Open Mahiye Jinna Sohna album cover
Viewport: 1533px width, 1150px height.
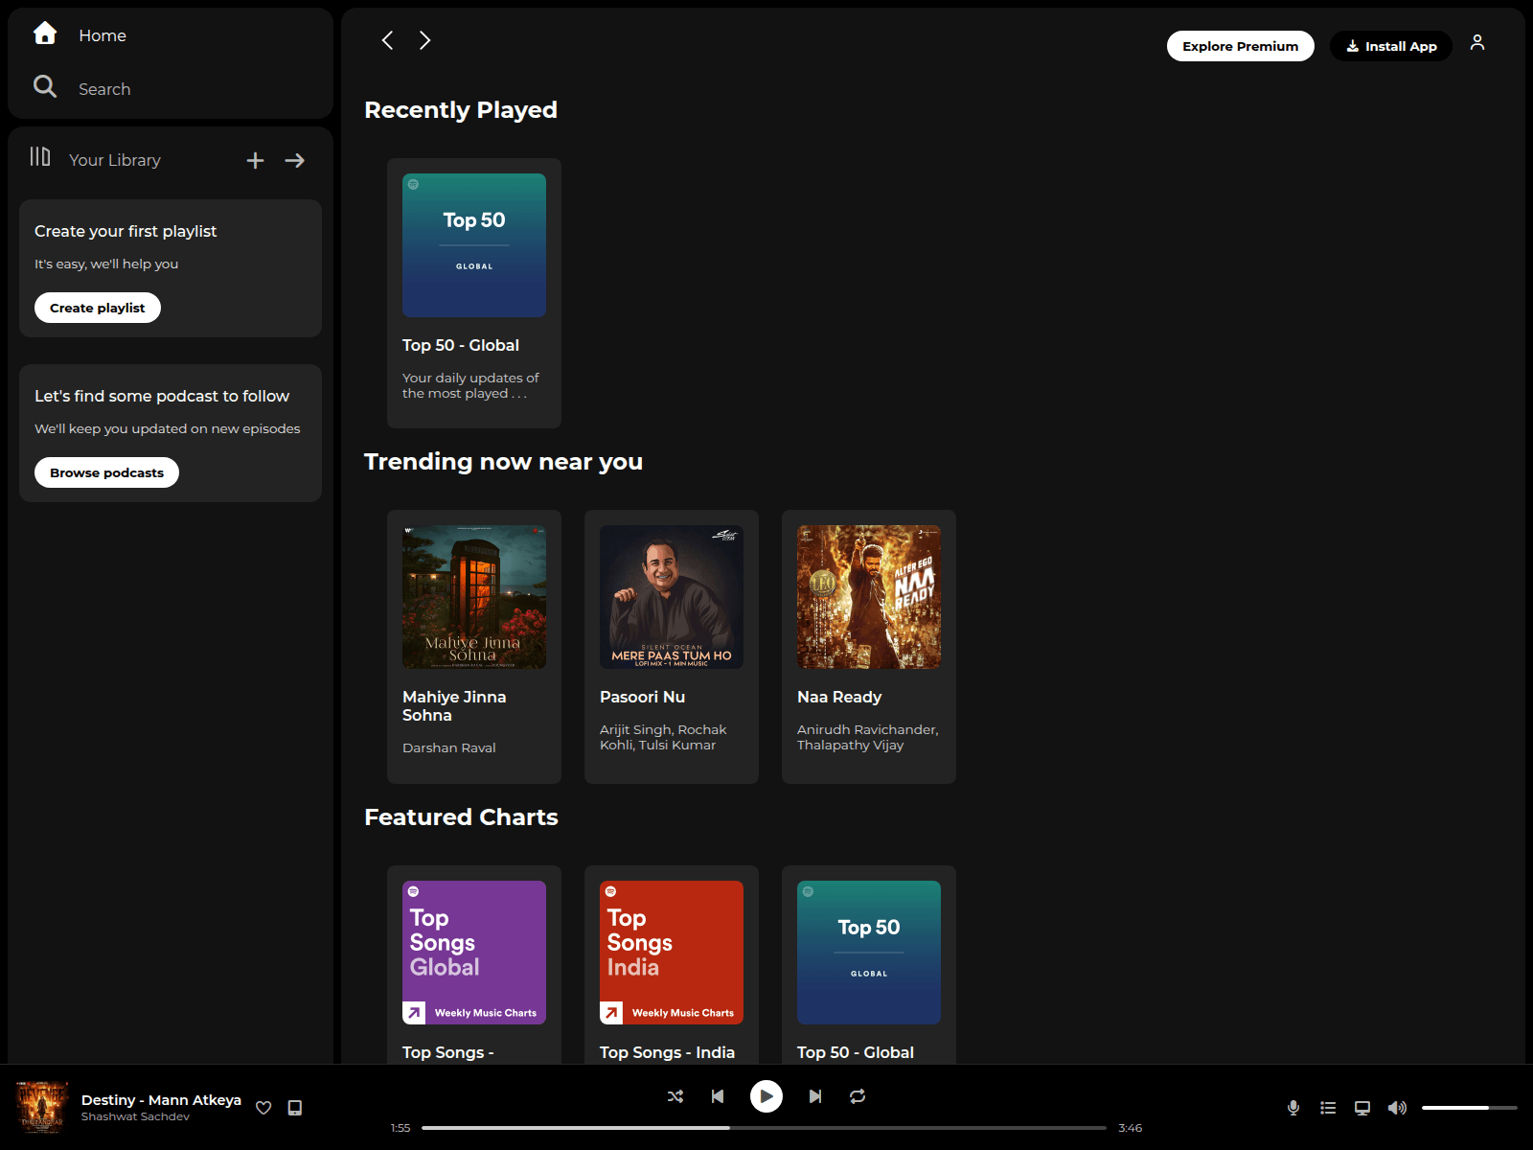click(474, 597)
